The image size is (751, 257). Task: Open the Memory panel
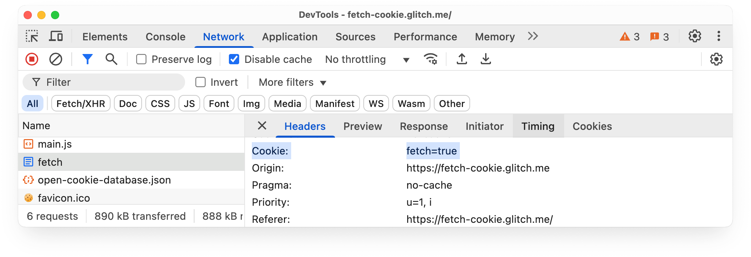495,37
